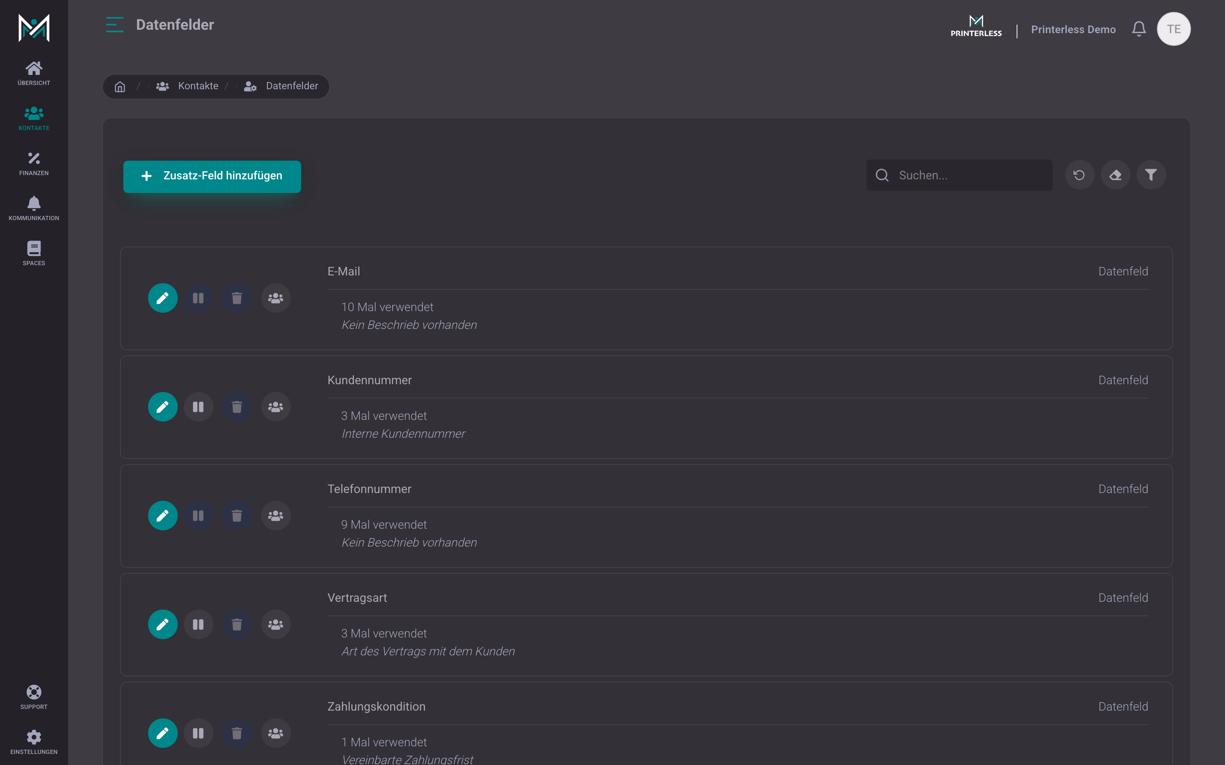Open Einstellungen gear in the sidebar
Viewport: 1225px width, 765px height.
(x=34, y=742)
